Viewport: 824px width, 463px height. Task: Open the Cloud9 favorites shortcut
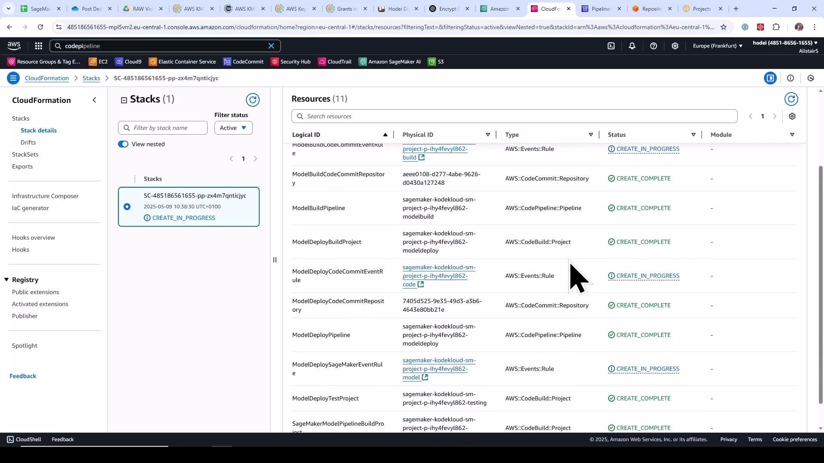coord(128,62)
